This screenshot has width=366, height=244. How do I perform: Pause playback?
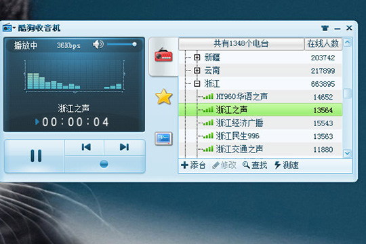point(36,156)
